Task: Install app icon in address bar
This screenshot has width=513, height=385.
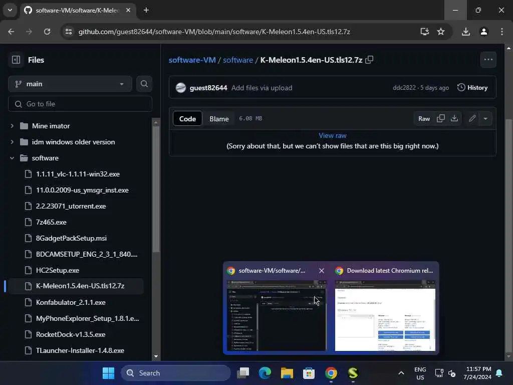Action: point(424,32)
